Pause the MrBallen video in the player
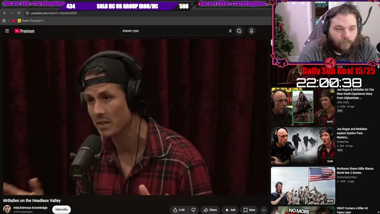Viewport: 380px width, 214px height. click(x=135, y=117)
